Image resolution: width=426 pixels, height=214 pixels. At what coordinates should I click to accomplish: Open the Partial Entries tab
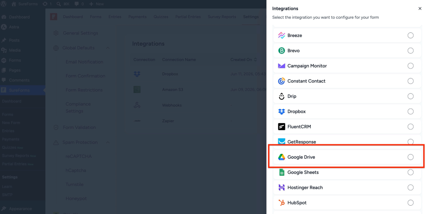tap(188, 17)
